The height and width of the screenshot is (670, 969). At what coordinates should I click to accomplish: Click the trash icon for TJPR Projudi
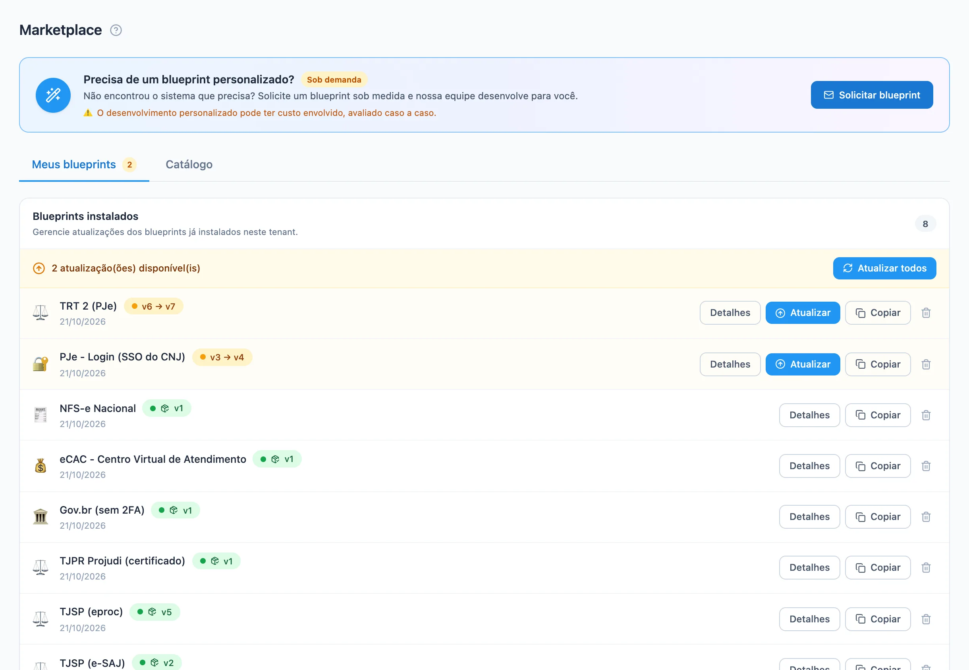(x=926, y=568)
